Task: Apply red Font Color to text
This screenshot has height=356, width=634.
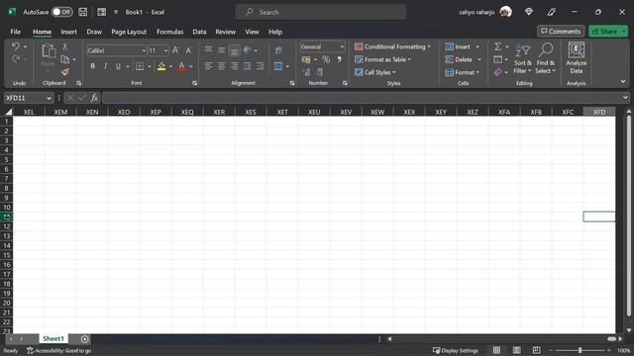Action: point(181,66)
